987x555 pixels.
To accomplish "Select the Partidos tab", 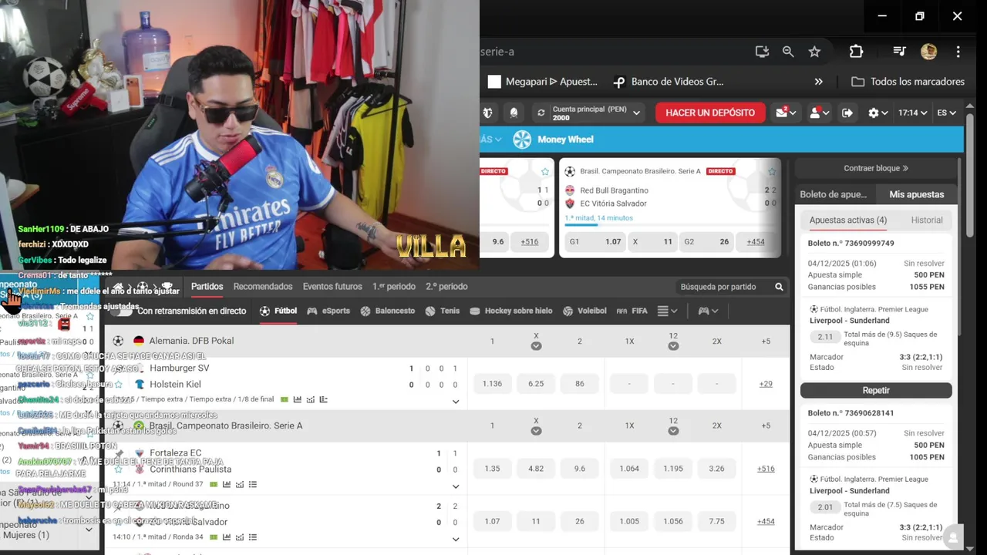I will pos(207,287).
